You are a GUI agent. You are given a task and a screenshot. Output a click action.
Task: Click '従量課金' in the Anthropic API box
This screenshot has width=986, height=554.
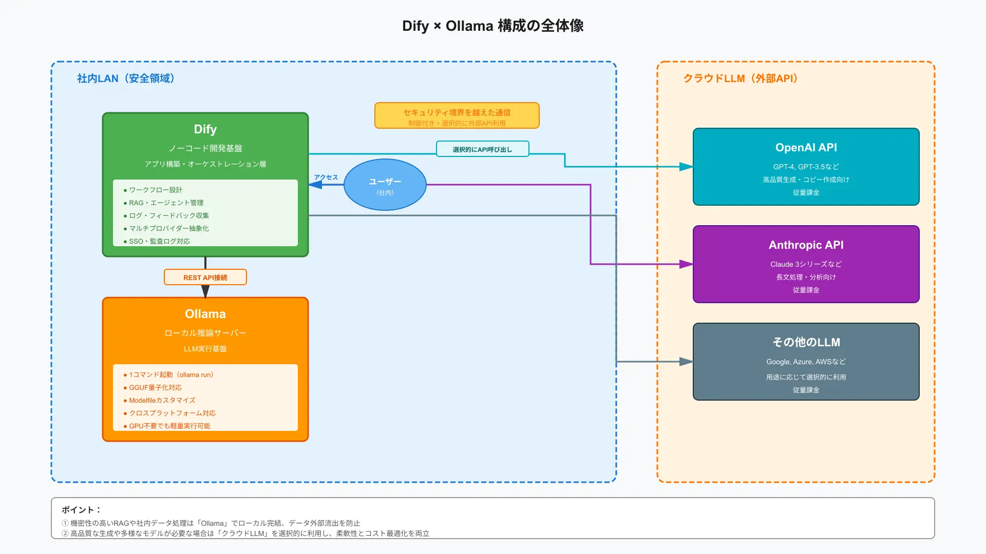point(806,290)
